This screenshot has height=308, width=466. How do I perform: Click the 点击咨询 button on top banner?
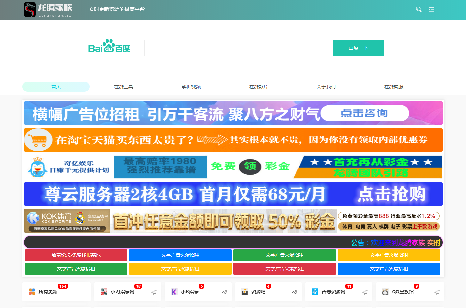click(x=364, y=113)
